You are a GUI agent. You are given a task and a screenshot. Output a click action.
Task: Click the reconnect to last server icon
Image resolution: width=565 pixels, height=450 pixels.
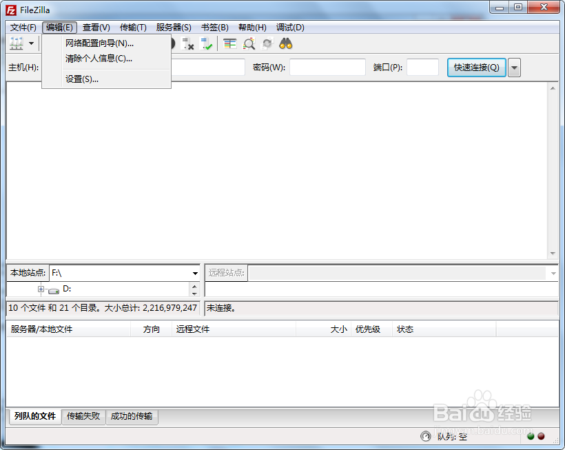(207, 43)
